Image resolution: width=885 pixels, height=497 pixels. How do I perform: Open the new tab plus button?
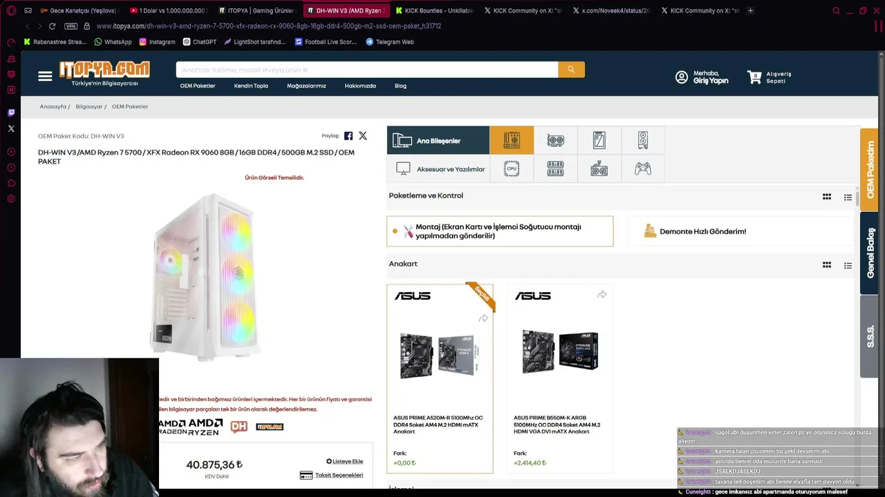(751, 10)
